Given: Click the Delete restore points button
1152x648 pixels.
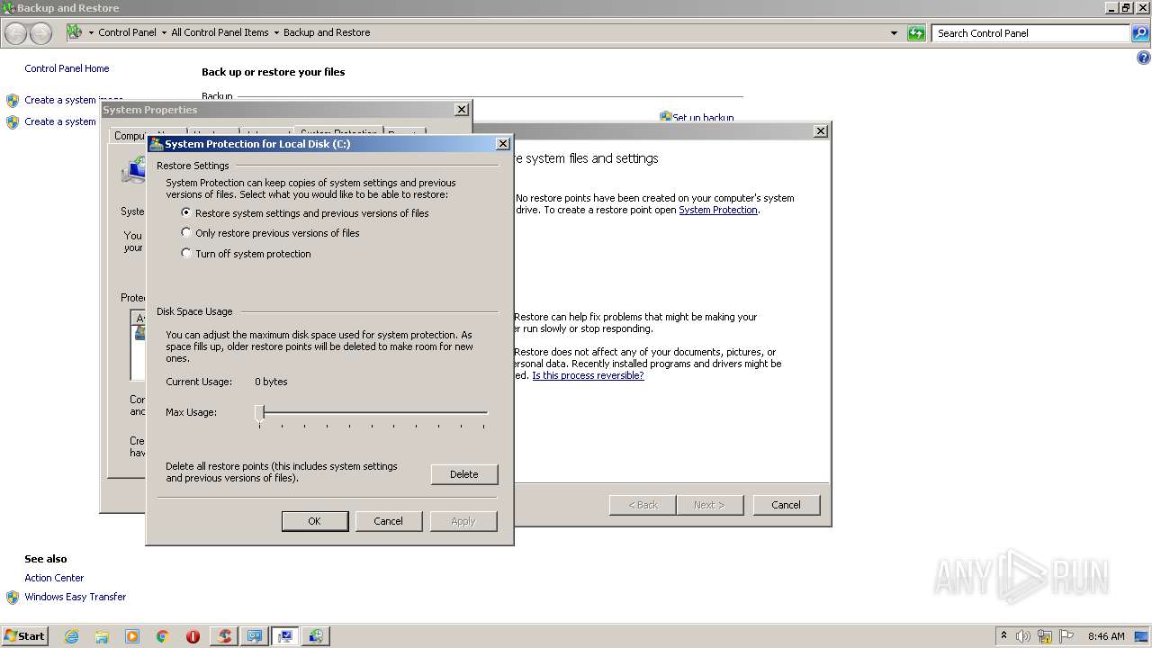Looking at the screenshot, I should point(464,474).
